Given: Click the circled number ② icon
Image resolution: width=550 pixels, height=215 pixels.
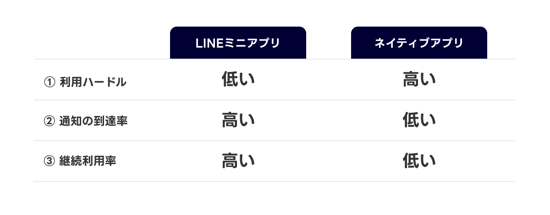Looking at the screenshot, I should tap(49, 121).
